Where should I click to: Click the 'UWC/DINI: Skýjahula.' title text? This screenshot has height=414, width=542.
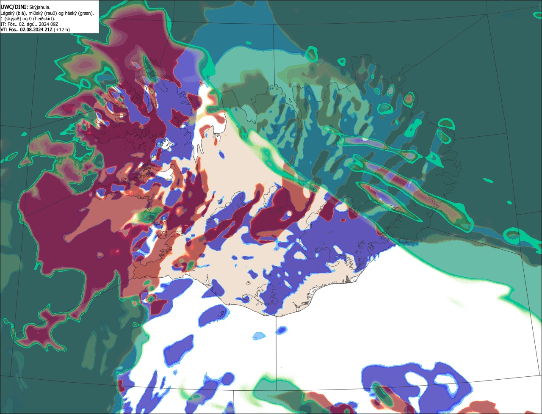26,7
